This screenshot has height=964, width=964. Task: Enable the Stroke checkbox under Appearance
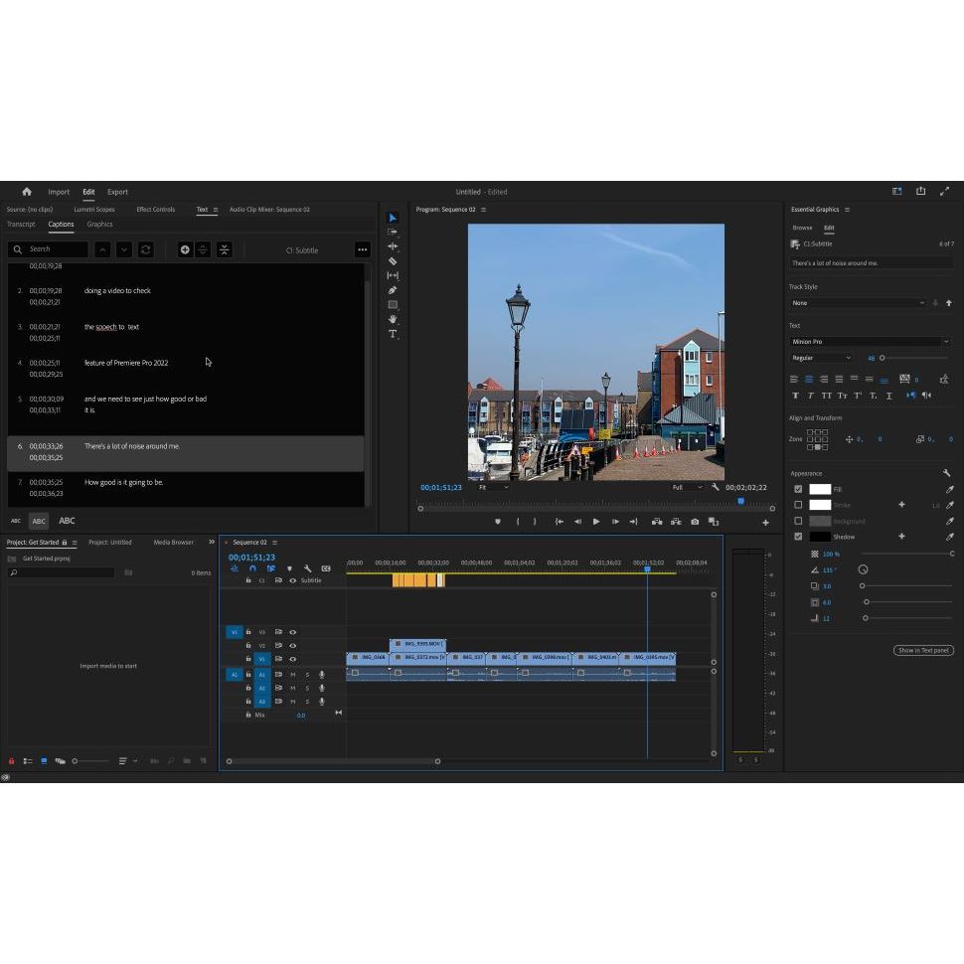point(799,505)
